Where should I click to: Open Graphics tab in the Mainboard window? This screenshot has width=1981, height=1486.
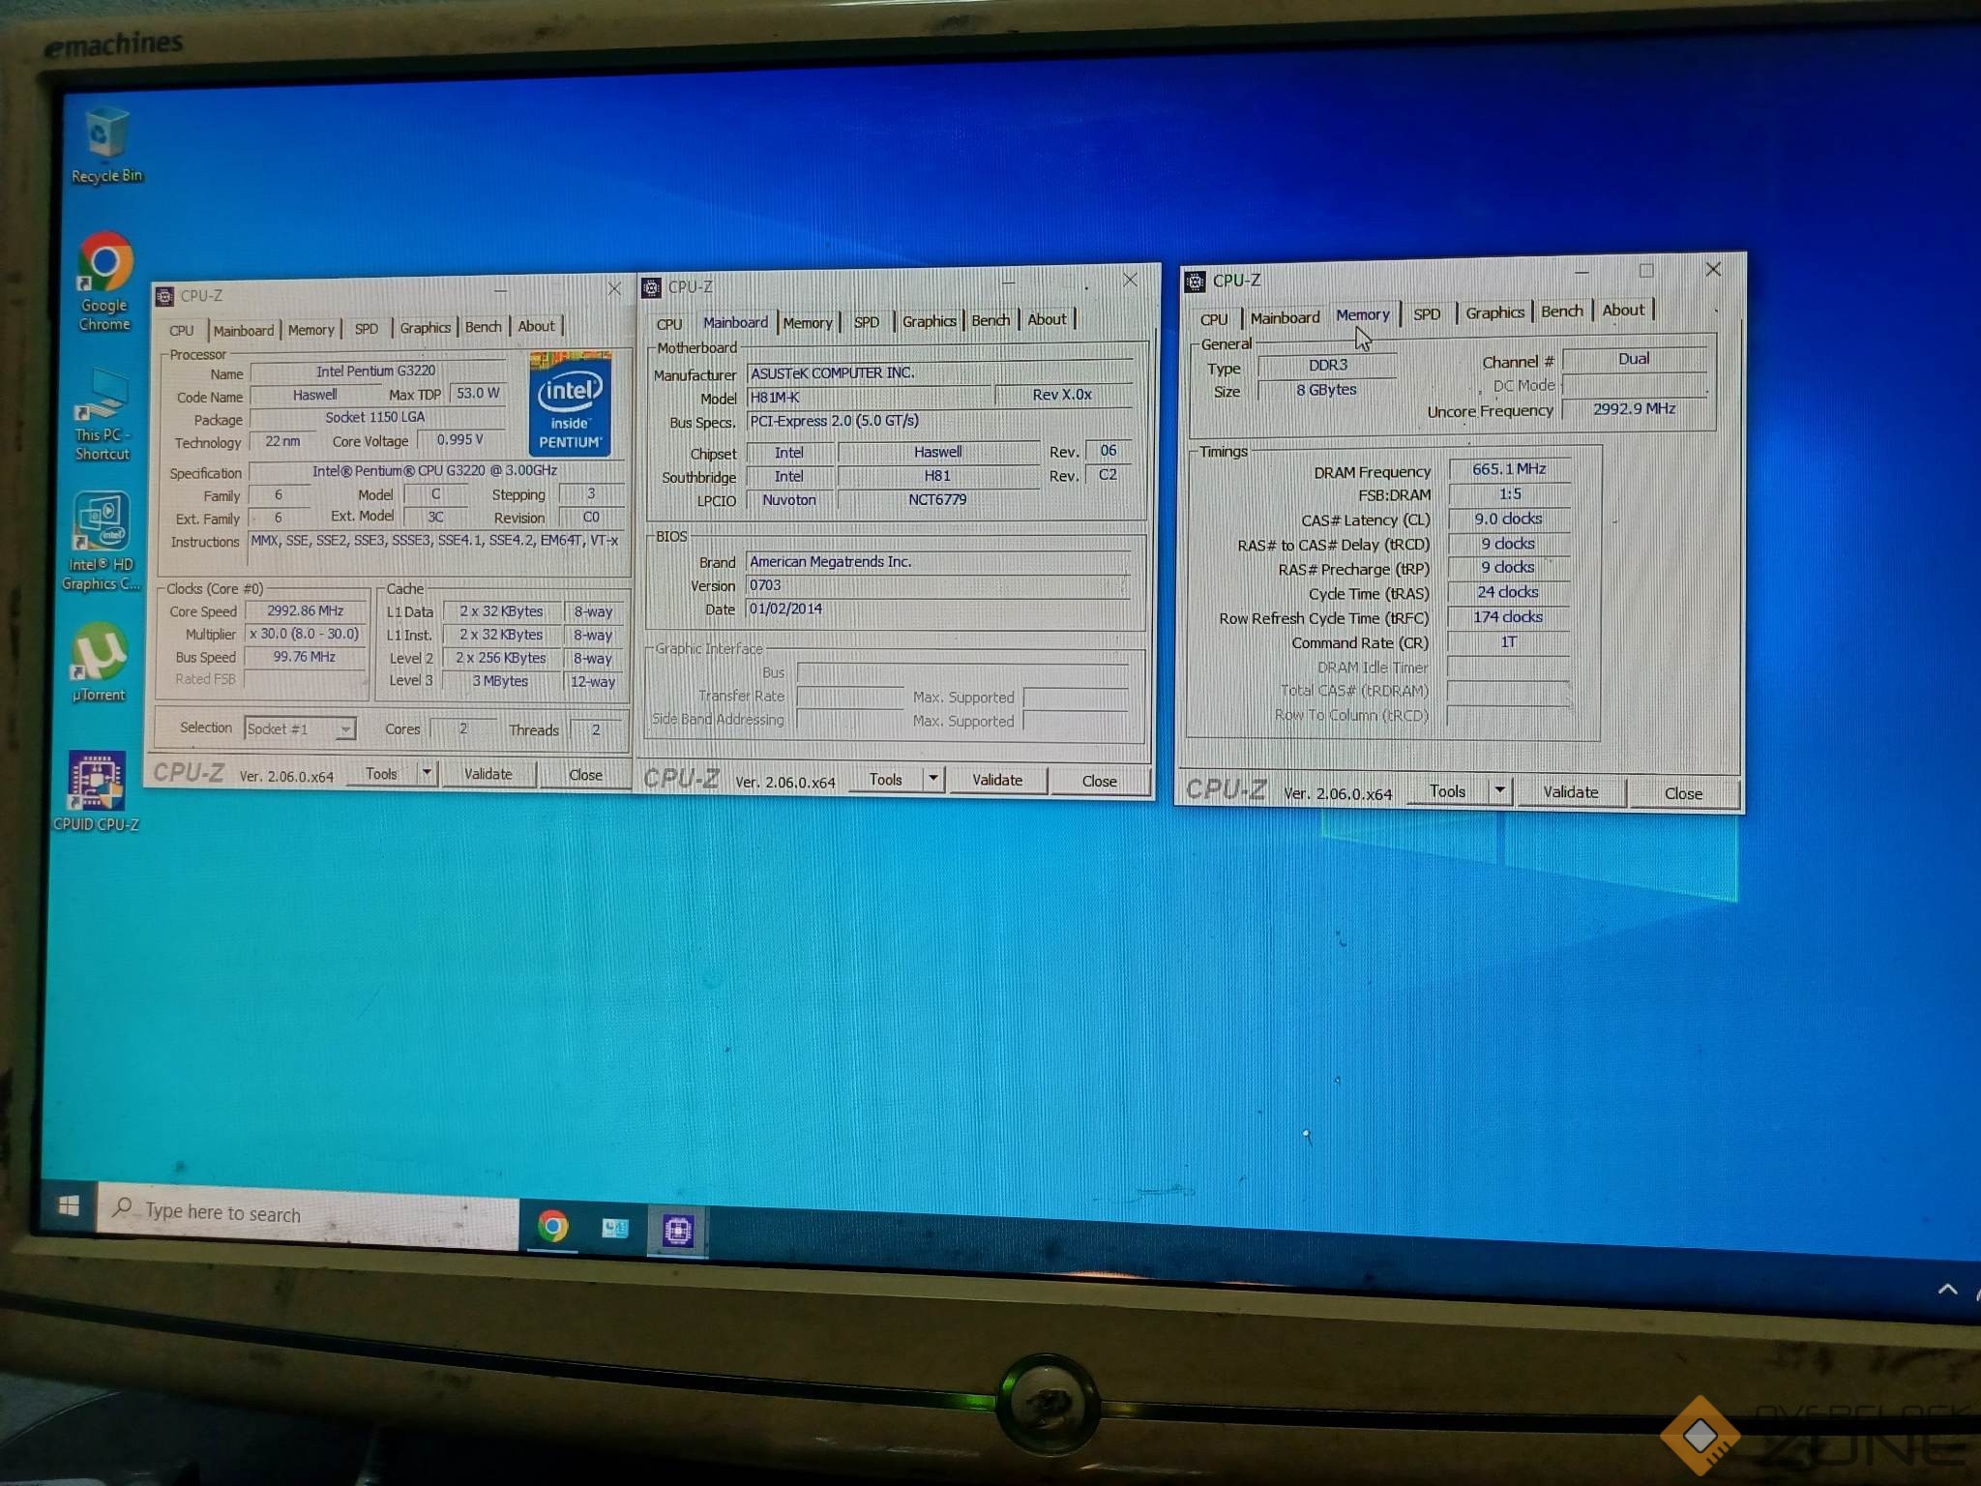[x=929, y=321]
